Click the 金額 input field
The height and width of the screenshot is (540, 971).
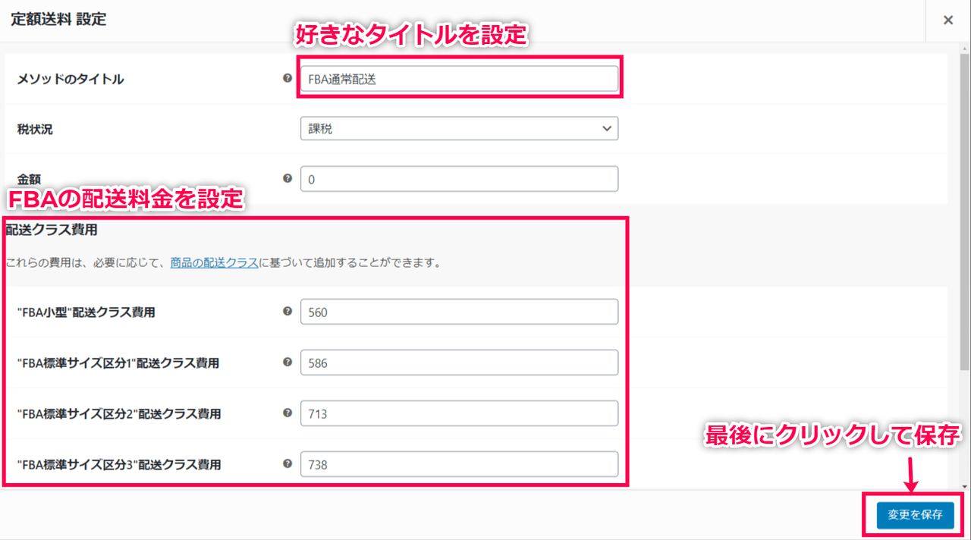(x=459, y=179)
